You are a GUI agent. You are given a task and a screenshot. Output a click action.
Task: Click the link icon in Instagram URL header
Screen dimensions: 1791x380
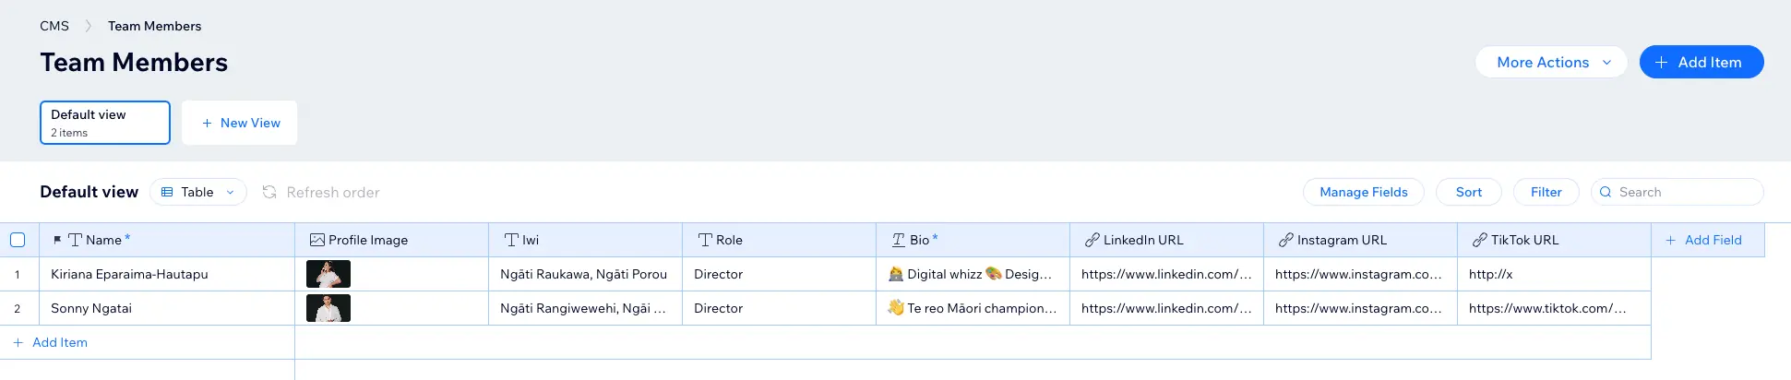click(x=1285, y=240)
